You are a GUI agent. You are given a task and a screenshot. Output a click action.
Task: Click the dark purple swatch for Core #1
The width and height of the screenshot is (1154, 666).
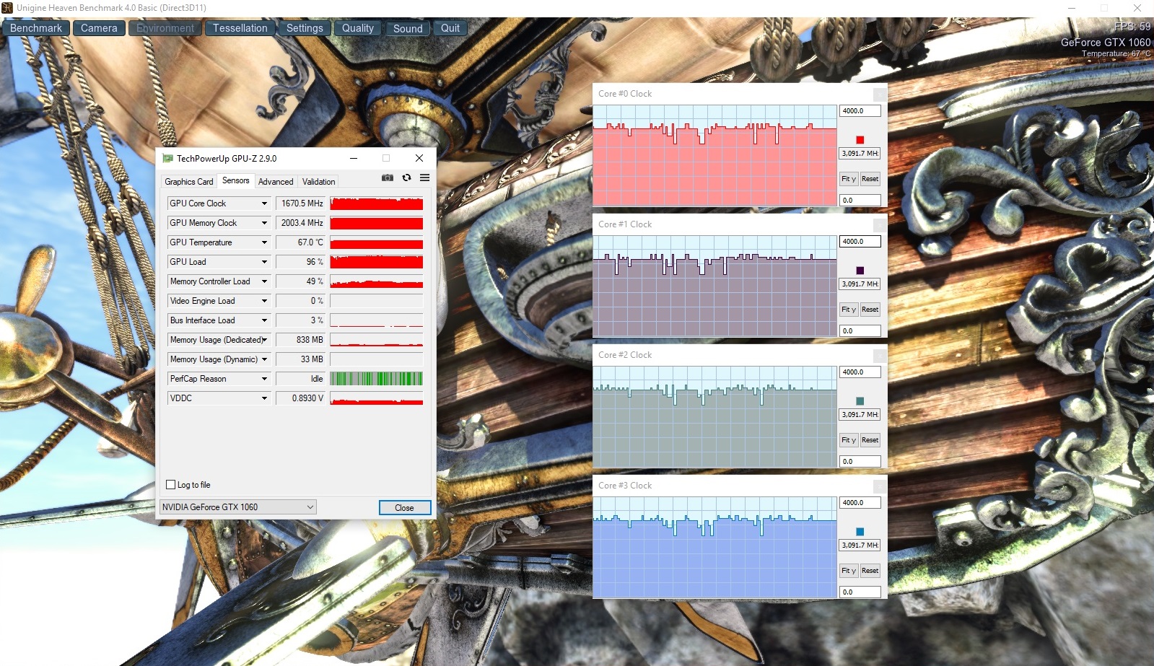coord(860,271)
